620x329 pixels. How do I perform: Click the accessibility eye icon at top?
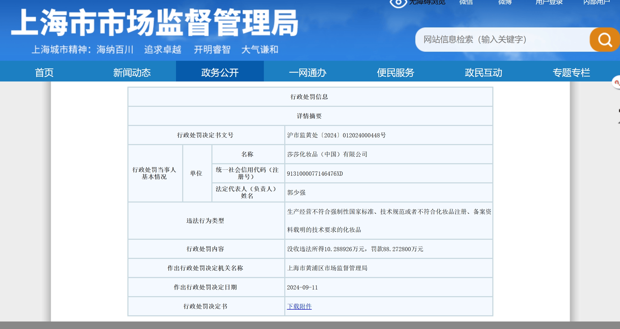[x=398, y=3]
